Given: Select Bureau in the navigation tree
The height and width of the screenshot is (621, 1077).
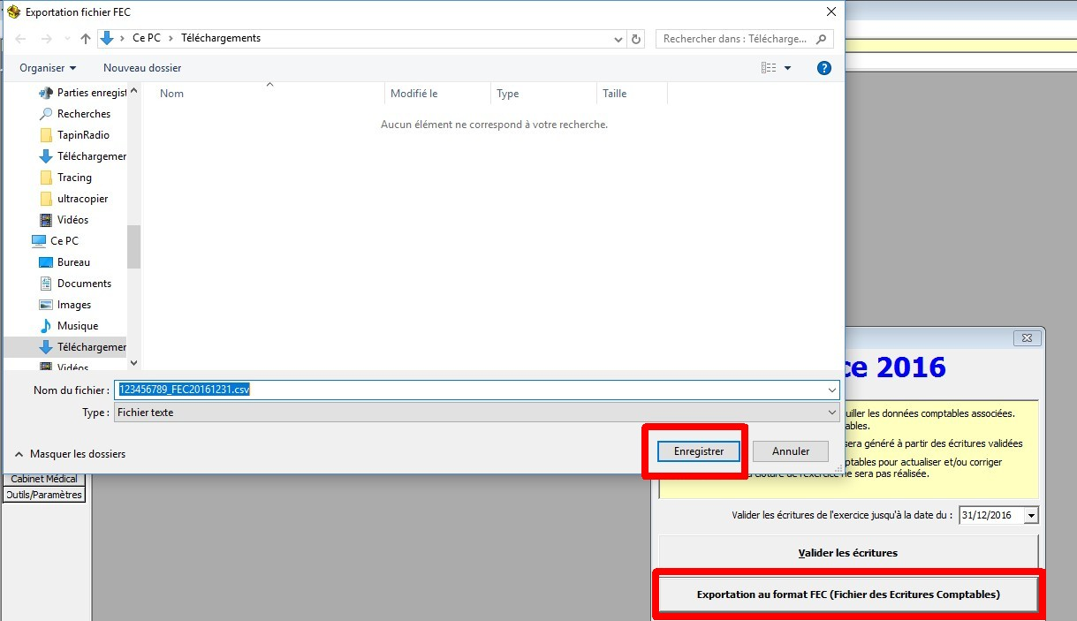Looking at the screenshot, I should [x=73, y=262].
